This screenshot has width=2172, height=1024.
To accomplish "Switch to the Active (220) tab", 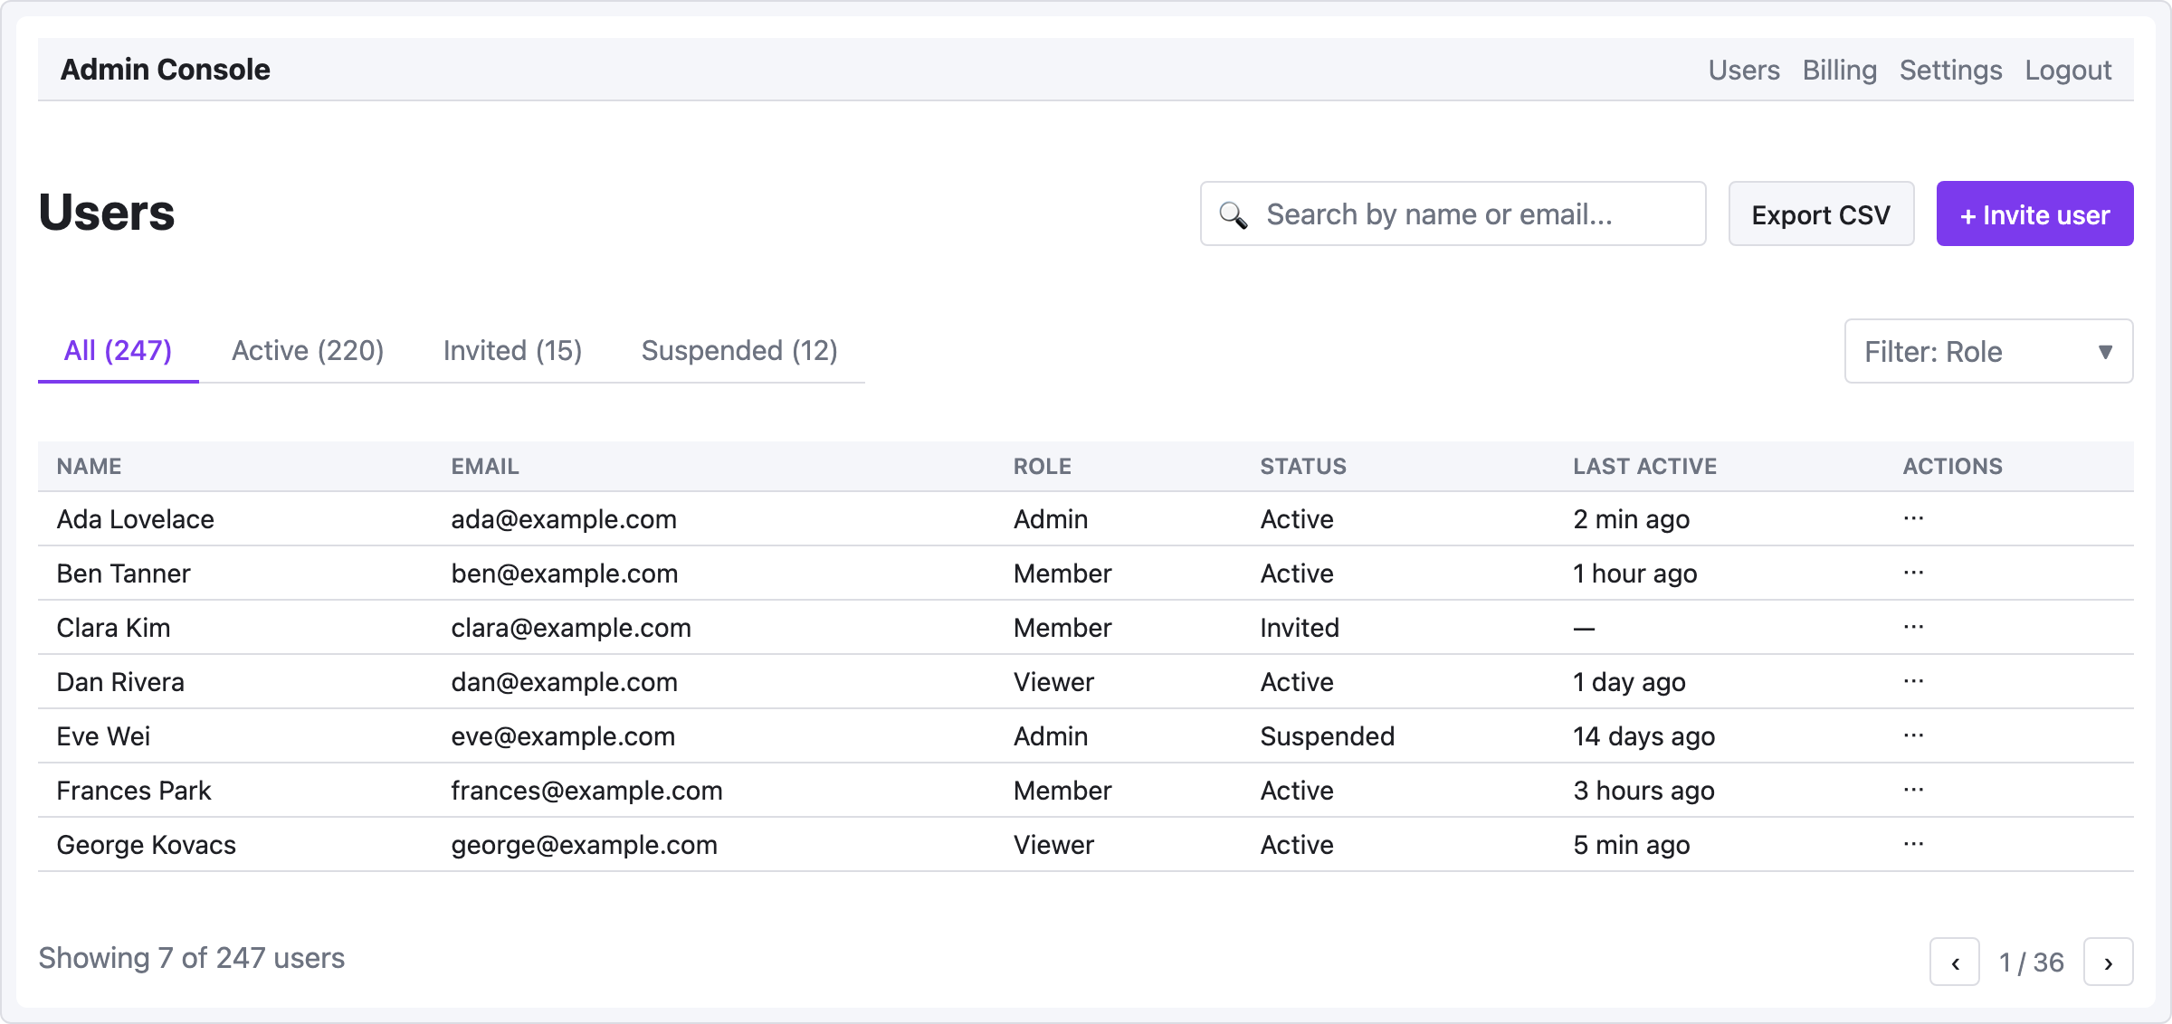I will coord(308,351).
